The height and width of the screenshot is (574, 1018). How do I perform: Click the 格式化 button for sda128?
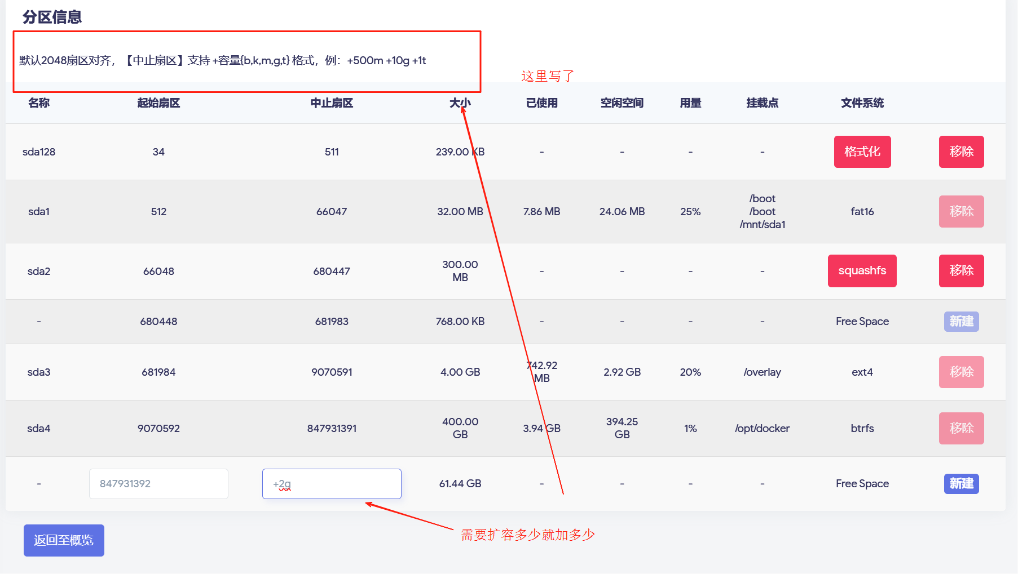(862, 152)
